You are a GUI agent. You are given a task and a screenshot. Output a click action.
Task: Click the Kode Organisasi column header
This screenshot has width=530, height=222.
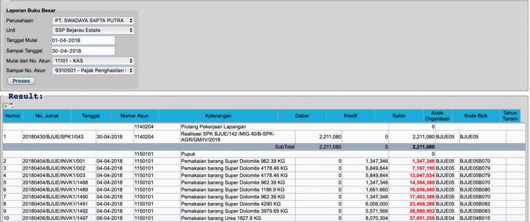pyautogui.click(x=437, y=116)
